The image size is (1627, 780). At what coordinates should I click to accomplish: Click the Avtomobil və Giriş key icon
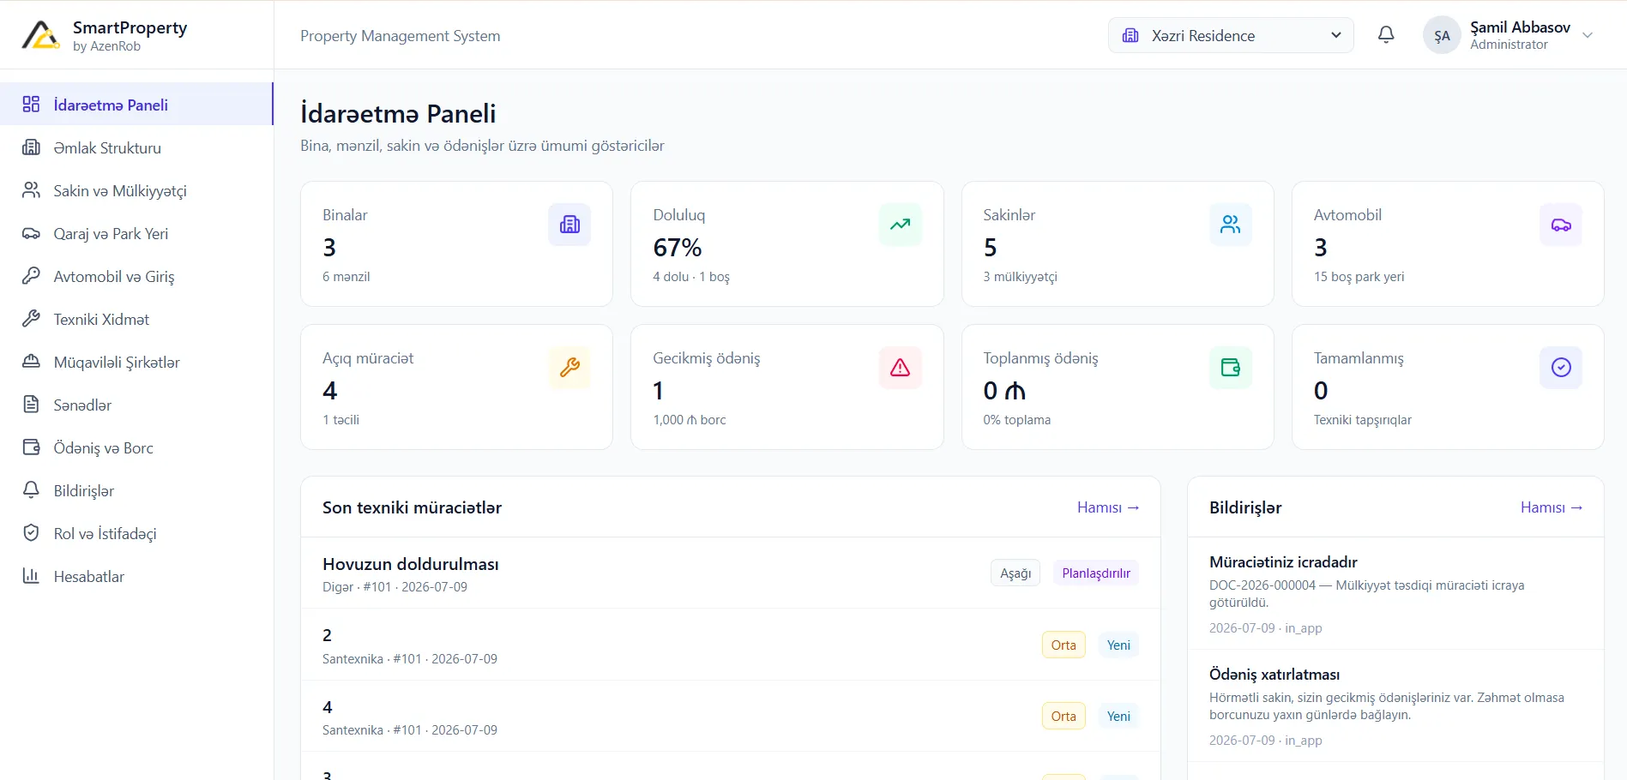pos(31,276)
